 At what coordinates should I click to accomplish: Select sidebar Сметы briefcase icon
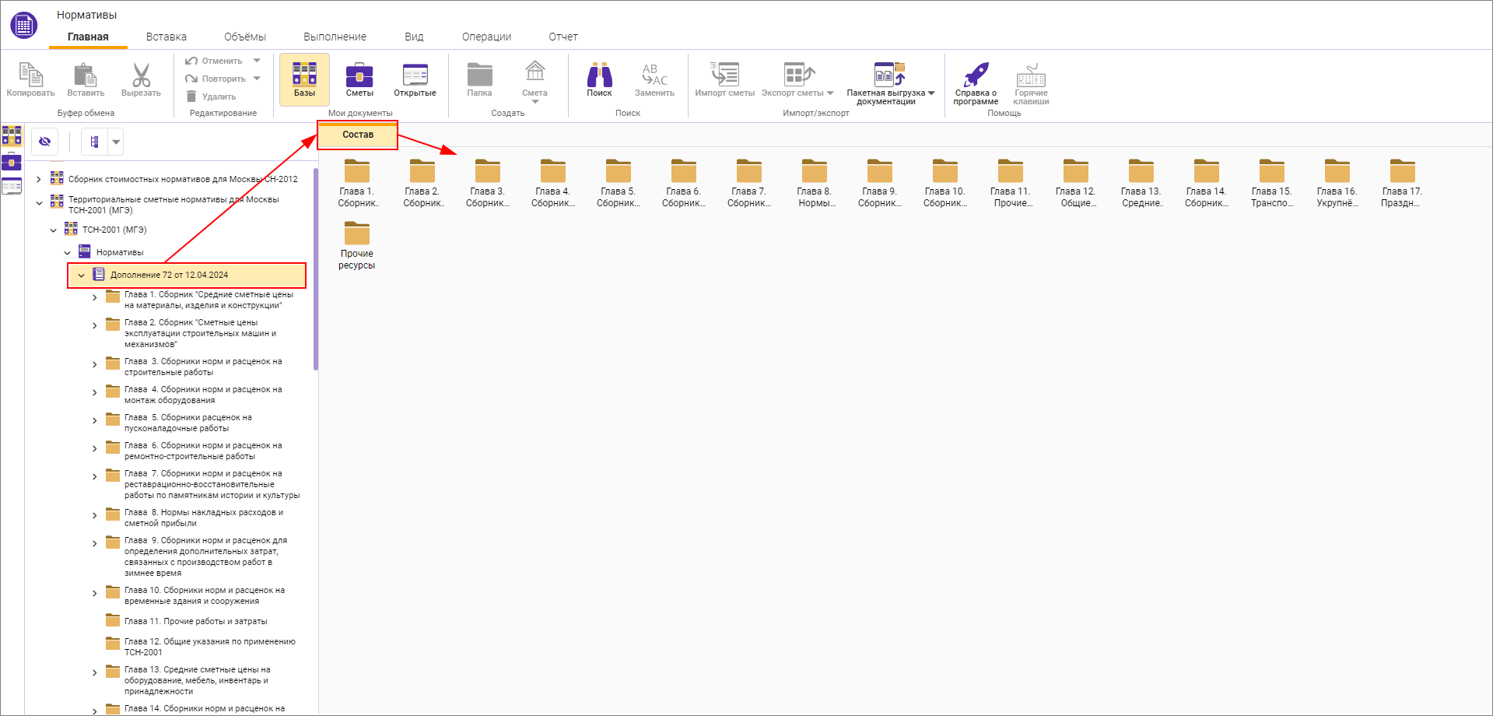pyautogui.click(x=12, y=161)
